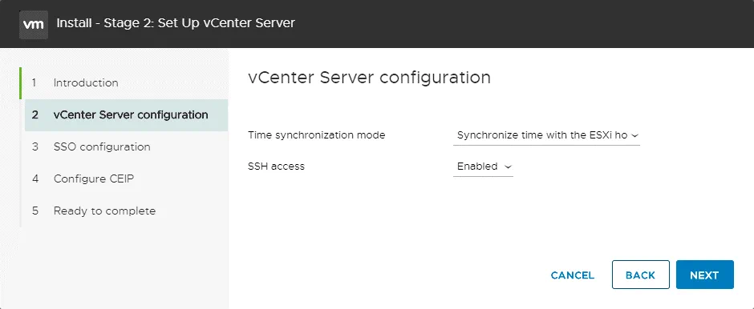The width and height of the screenshot is (754, 309).
Task: Click the chevron beside Synchronize time option
Action: click(x=634, y=136)
